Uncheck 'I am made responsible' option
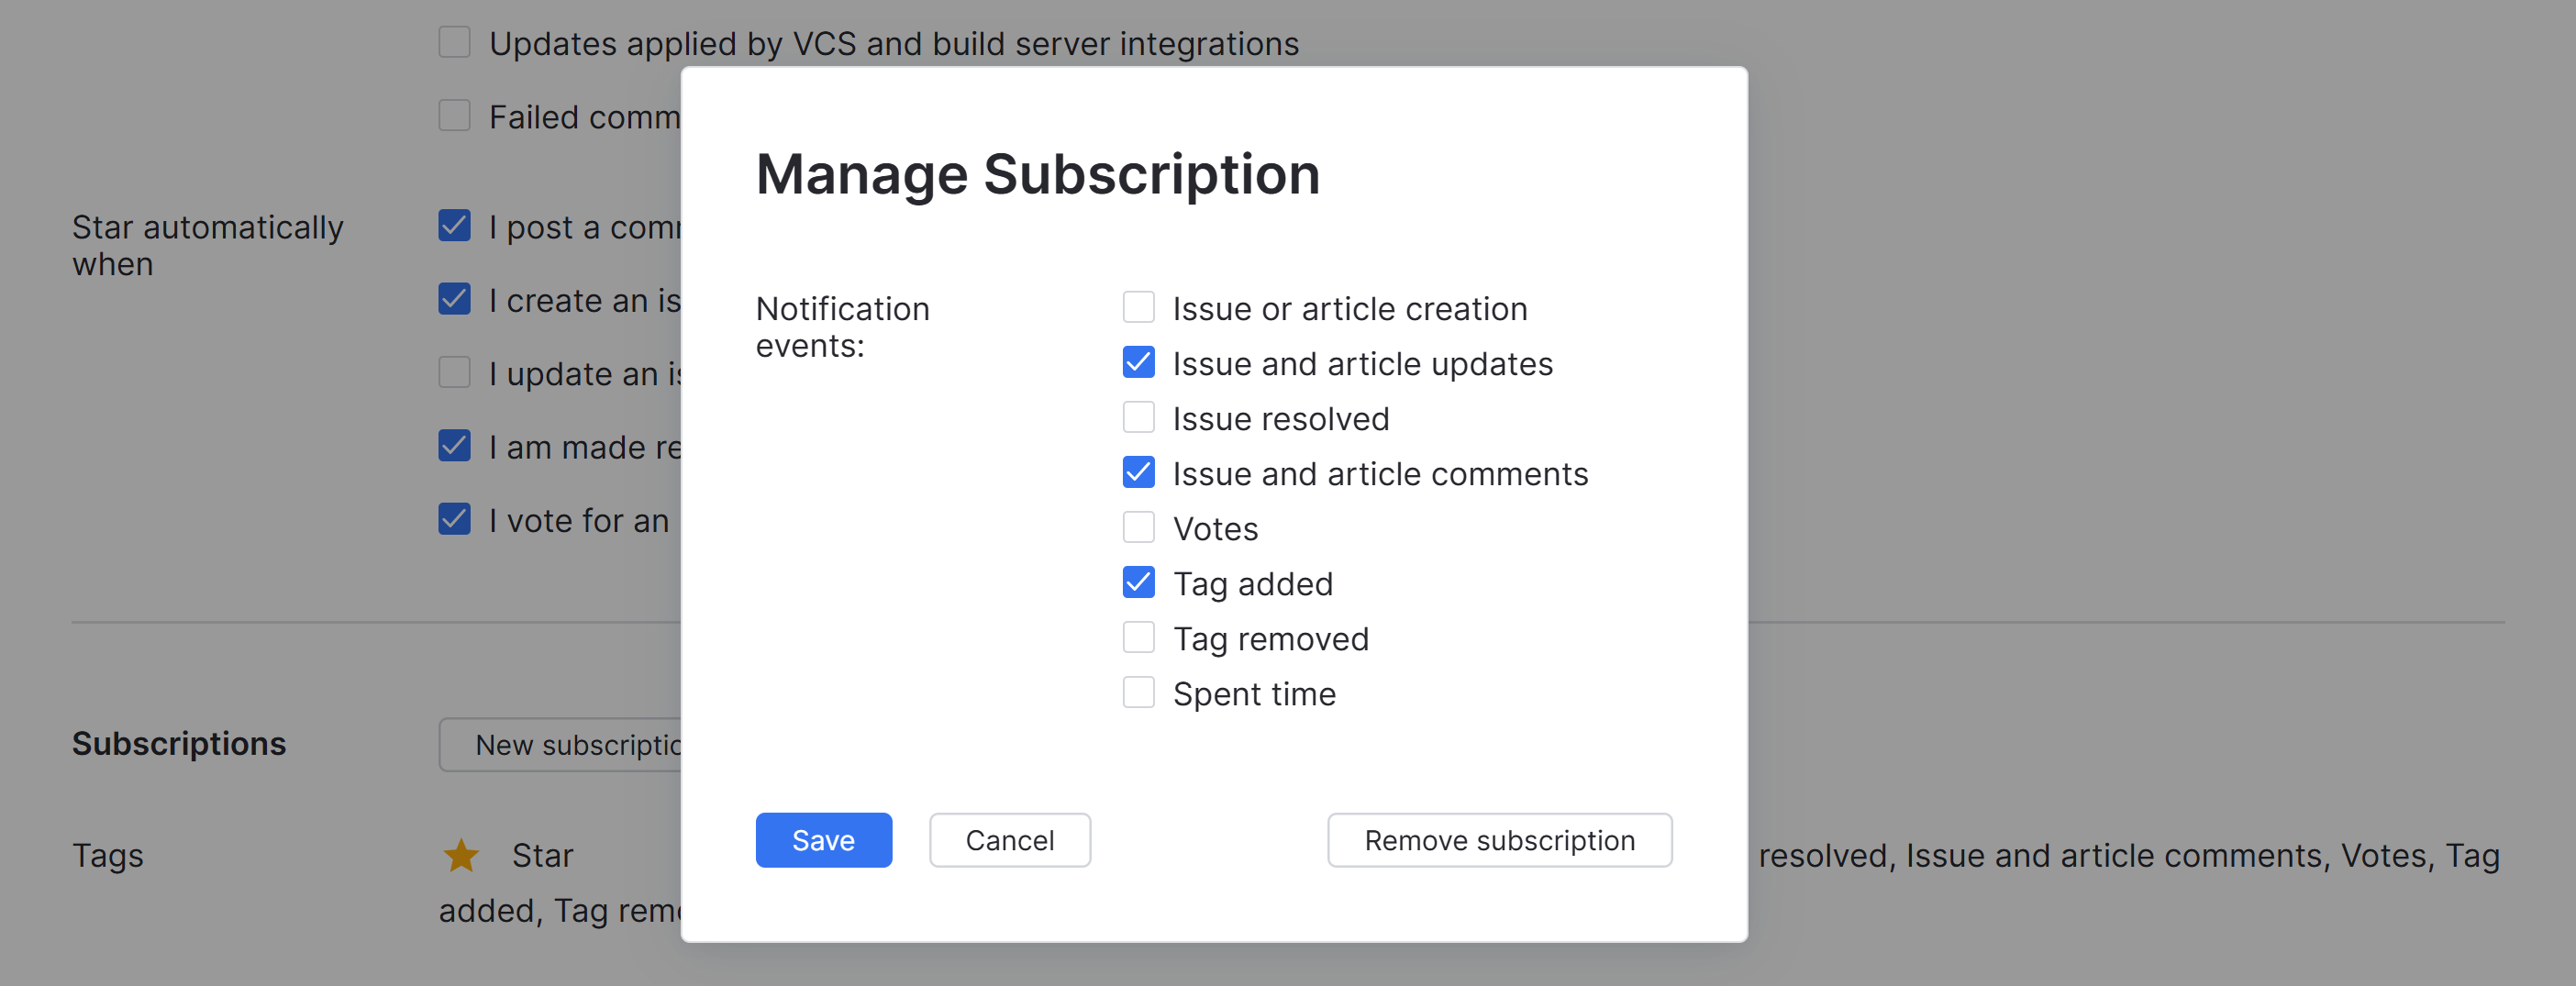The image size is (2576, 986). click(455, 446)
